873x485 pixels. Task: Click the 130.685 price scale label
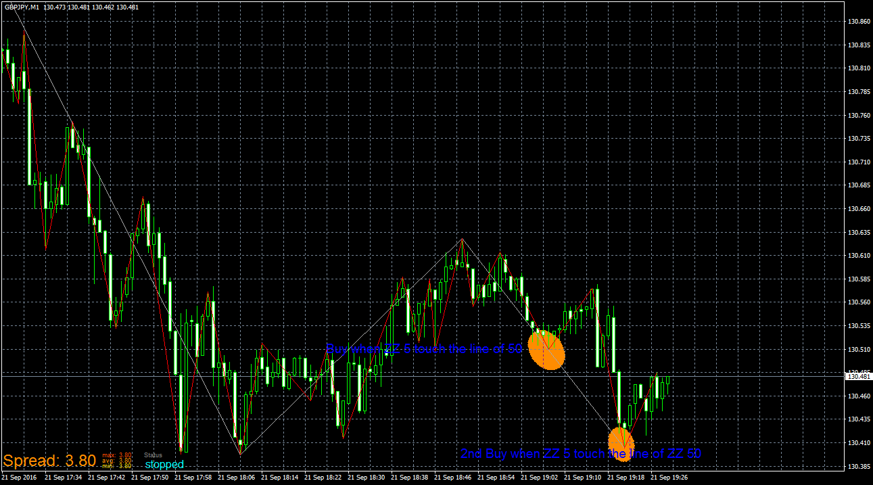point(859,185)
